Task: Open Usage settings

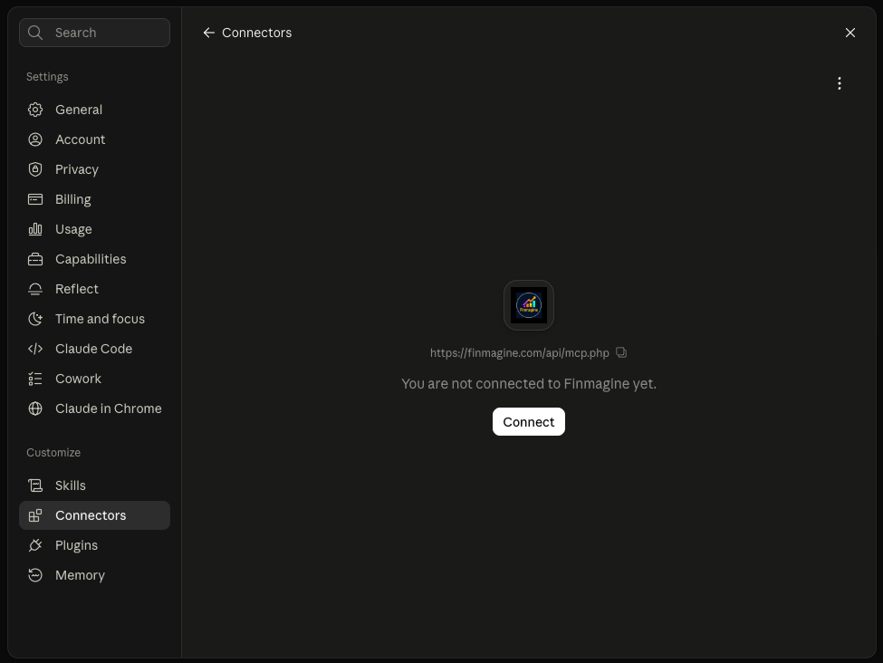Action: pyautogui.click(x=94, y=228)
